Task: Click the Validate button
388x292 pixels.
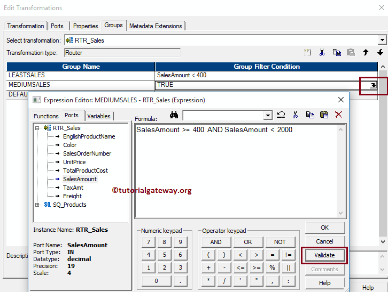Action: [324, 255]
